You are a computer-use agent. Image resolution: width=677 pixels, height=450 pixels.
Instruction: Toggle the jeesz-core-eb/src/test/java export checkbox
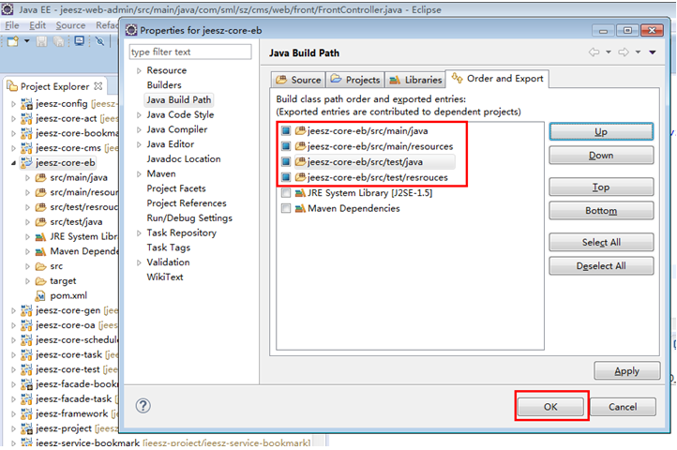click(286, 161)
